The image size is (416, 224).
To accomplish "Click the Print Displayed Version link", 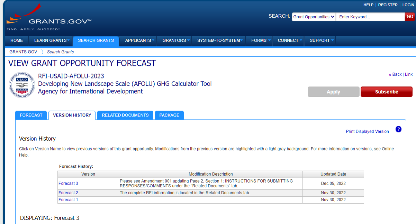I will click(x=367, y=132).
